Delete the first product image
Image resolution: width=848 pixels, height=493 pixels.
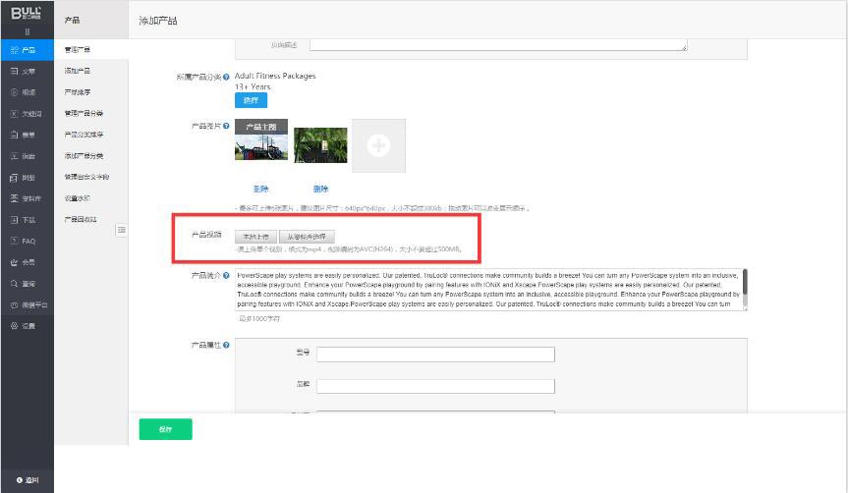coord(260,189)
